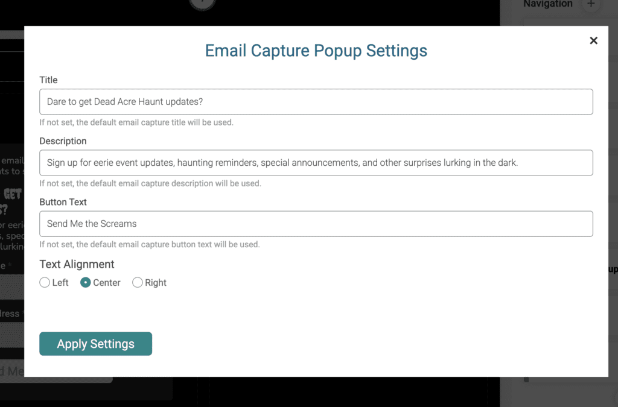Click into the Description text field
This screenshot has height=407, width=618.
pos(316,163)
